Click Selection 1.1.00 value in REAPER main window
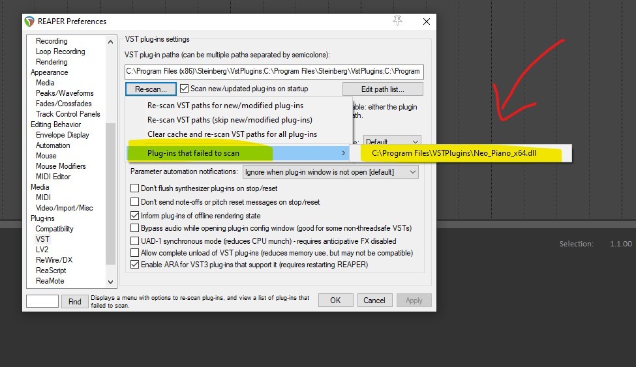 pyautogui.click(x=620, y=244)
